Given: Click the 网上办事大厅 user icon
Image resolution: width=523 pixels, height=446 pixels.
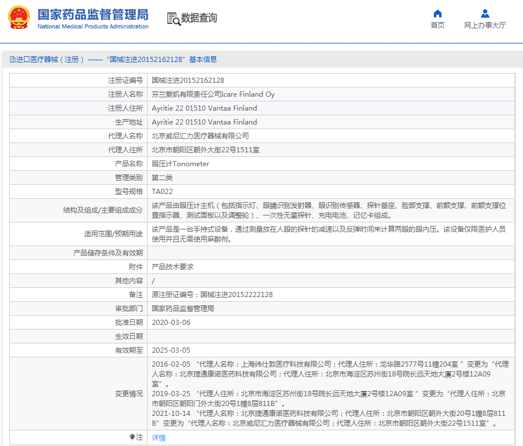Looking at the screenshot, I should click(485, 14).
